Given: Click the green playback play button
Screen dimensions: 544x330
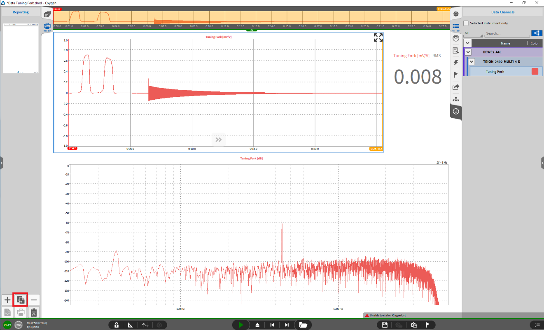Looking at the screenshot, I should pyautogui.click(x=240, y=325).
